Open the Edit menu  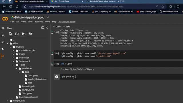tap(17, 22)
